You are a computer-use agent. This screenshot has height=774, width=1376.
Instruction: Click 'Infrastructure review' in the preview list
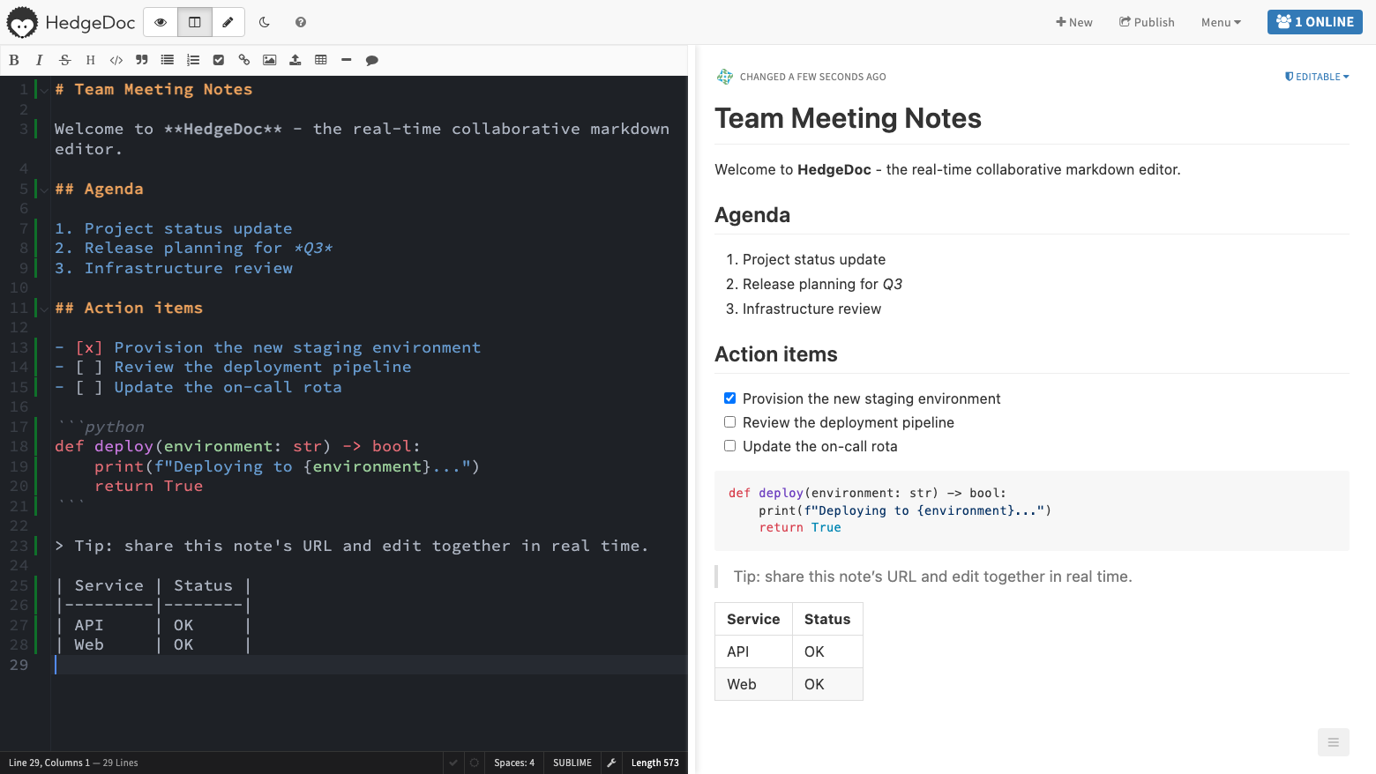811,309
